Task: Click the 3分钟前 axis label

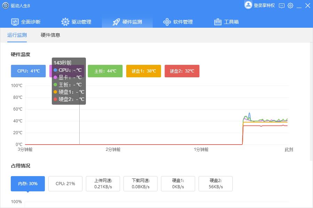Action: pos(25,149)
